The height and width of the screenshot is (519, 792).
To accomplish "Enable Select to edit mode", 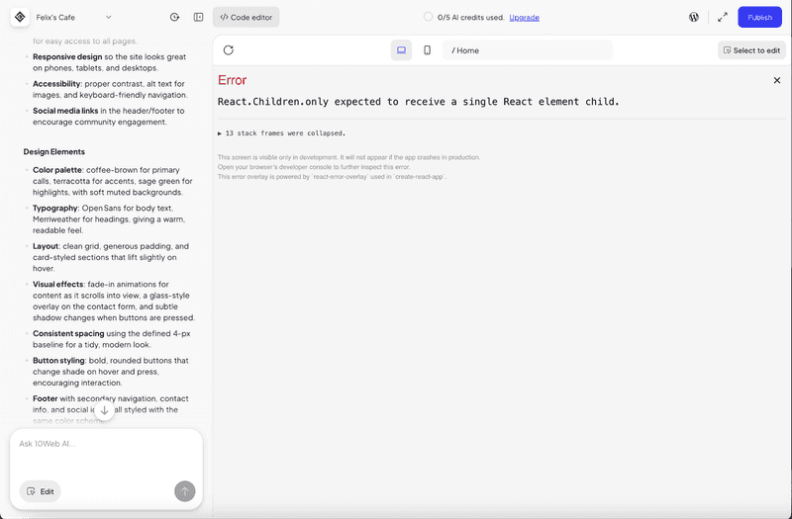I will (751, 50).
